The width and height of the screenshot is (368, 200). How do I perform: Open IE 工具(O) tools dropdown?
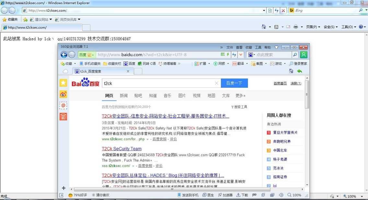(x=349, y=27)
